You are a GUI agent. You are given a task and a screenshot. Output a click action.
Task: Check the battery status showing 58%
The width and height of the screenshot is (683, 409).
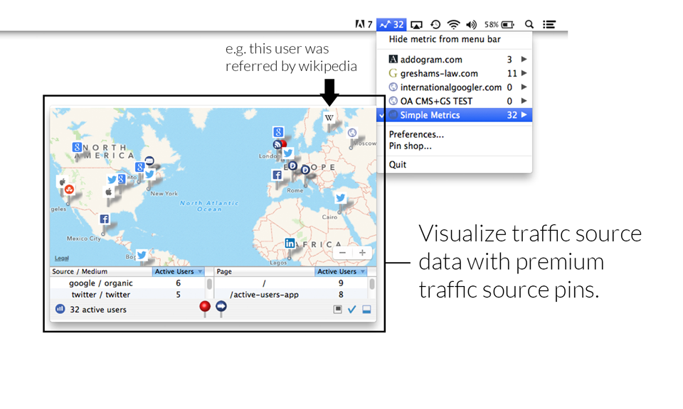point(499,24)
